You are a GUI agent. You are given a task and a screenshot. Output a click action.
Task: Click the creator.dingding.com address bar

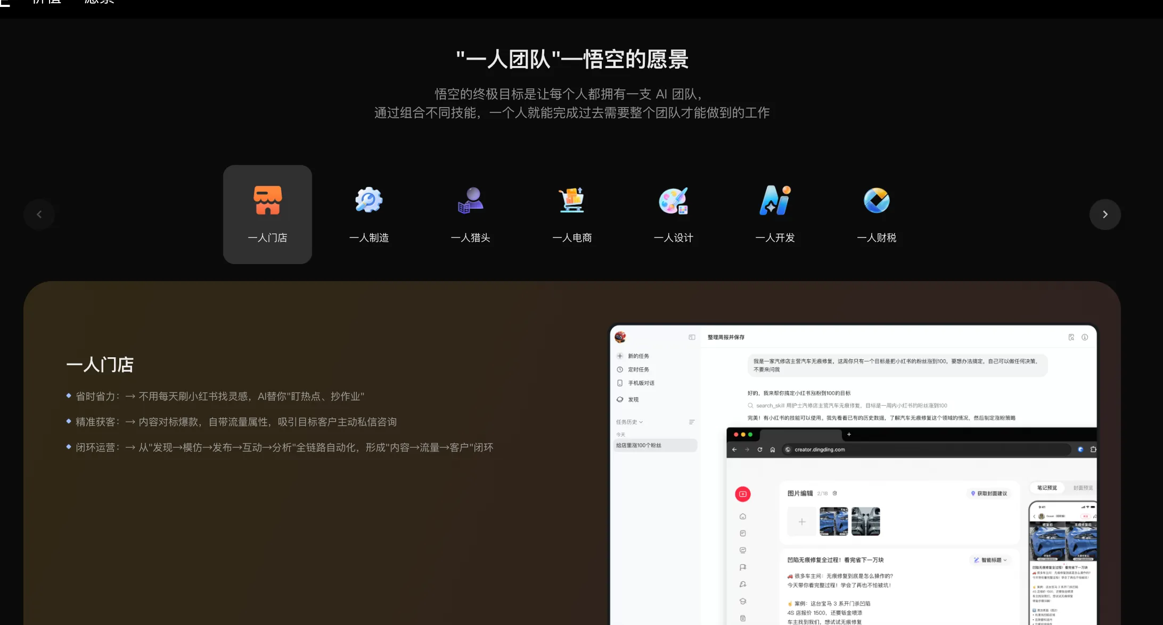(x=927, y=449)
